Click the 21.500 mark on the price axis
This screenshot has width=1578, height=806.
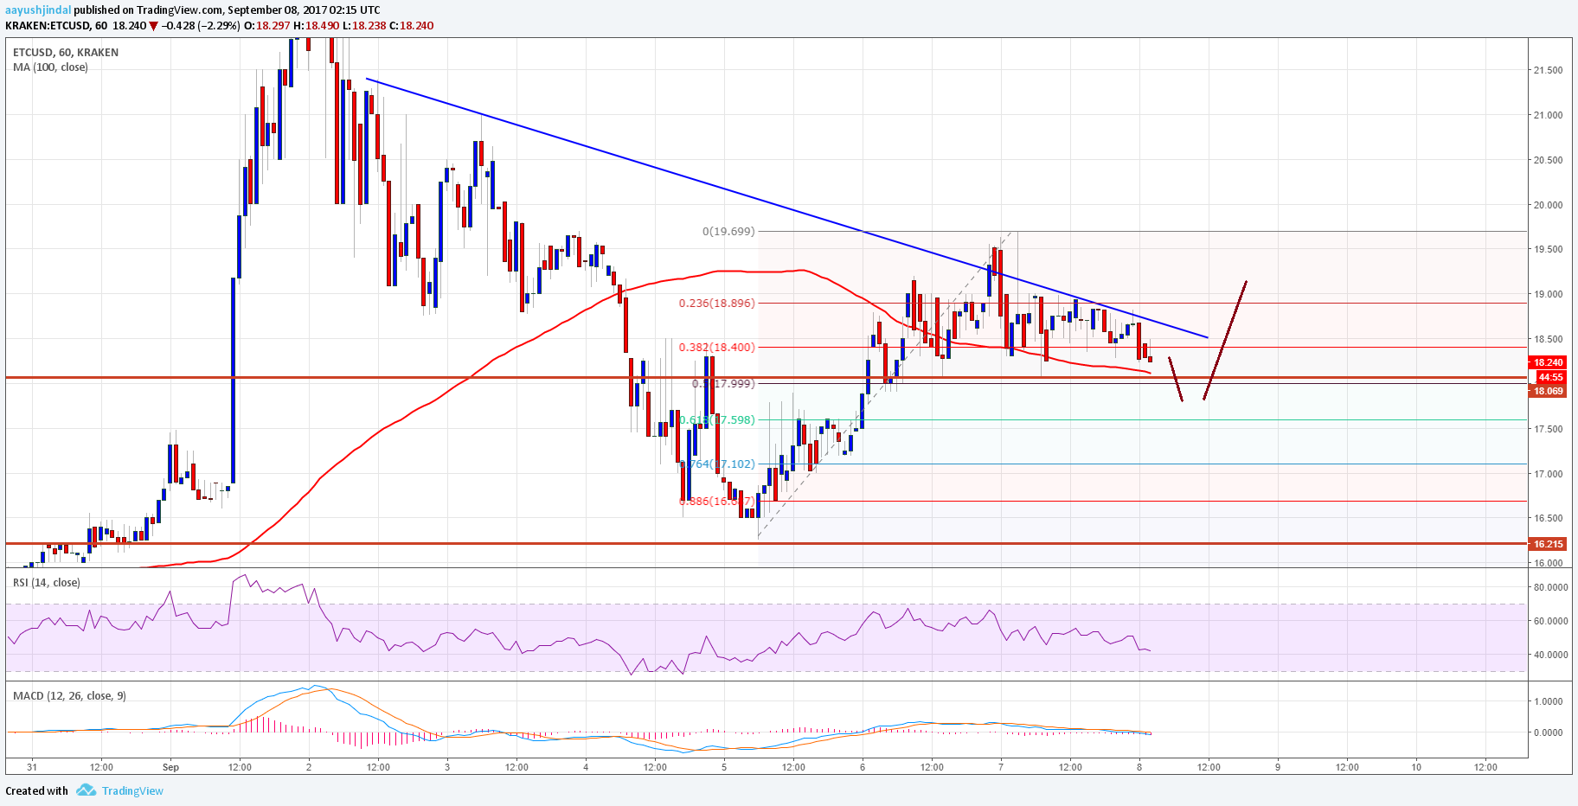pyautogui.click(x=1548, y=70)
